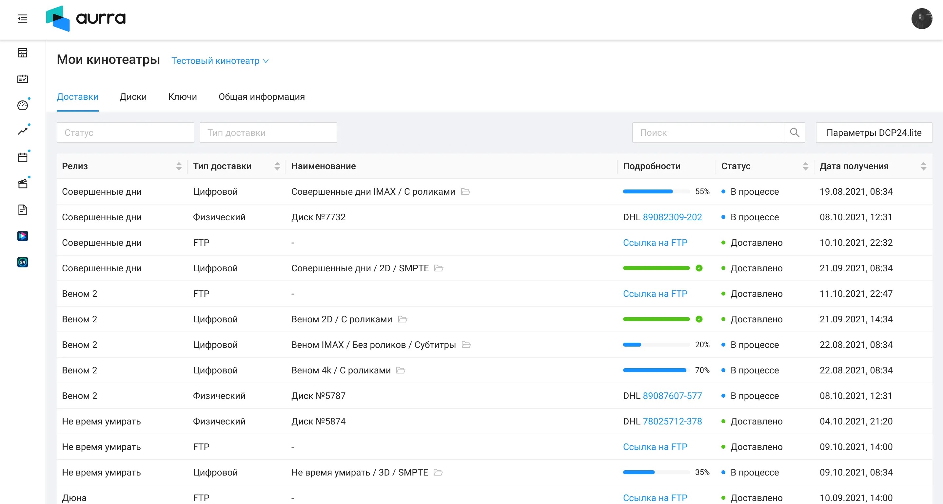Screen dimensions: 943x504
Task: Click the Наименование column header
Action: [324, 166]
